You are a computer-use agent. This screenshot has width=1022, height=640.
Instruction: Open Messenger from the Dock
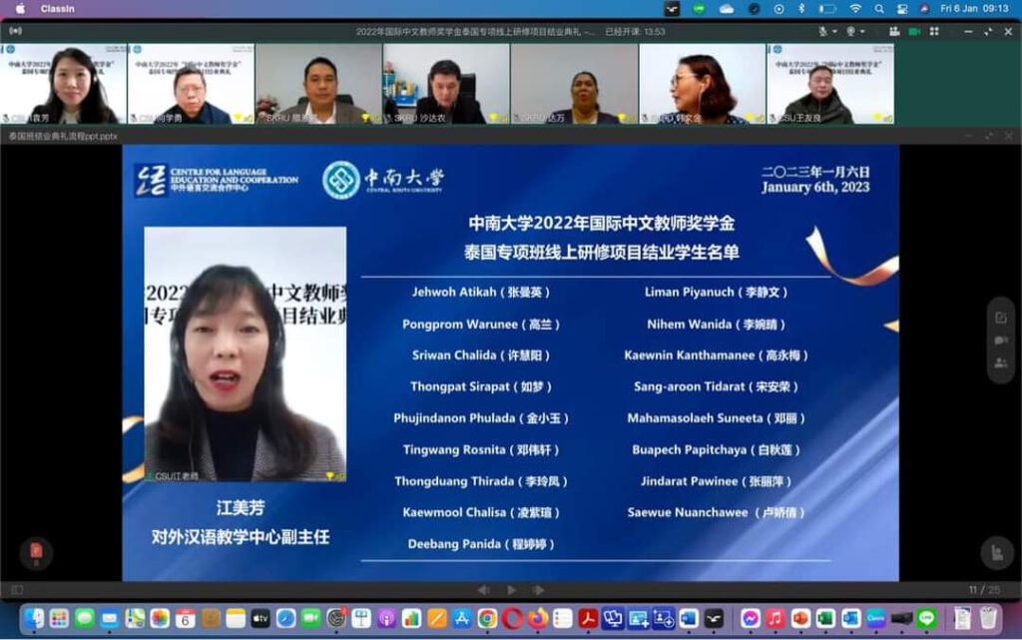pos(751,618)
